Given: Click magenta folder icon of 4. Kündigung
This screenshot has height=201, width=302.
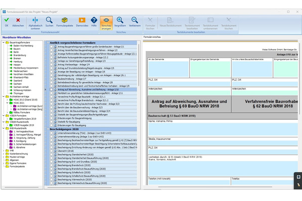Looking at the screenshot, I should pos(11,141).
